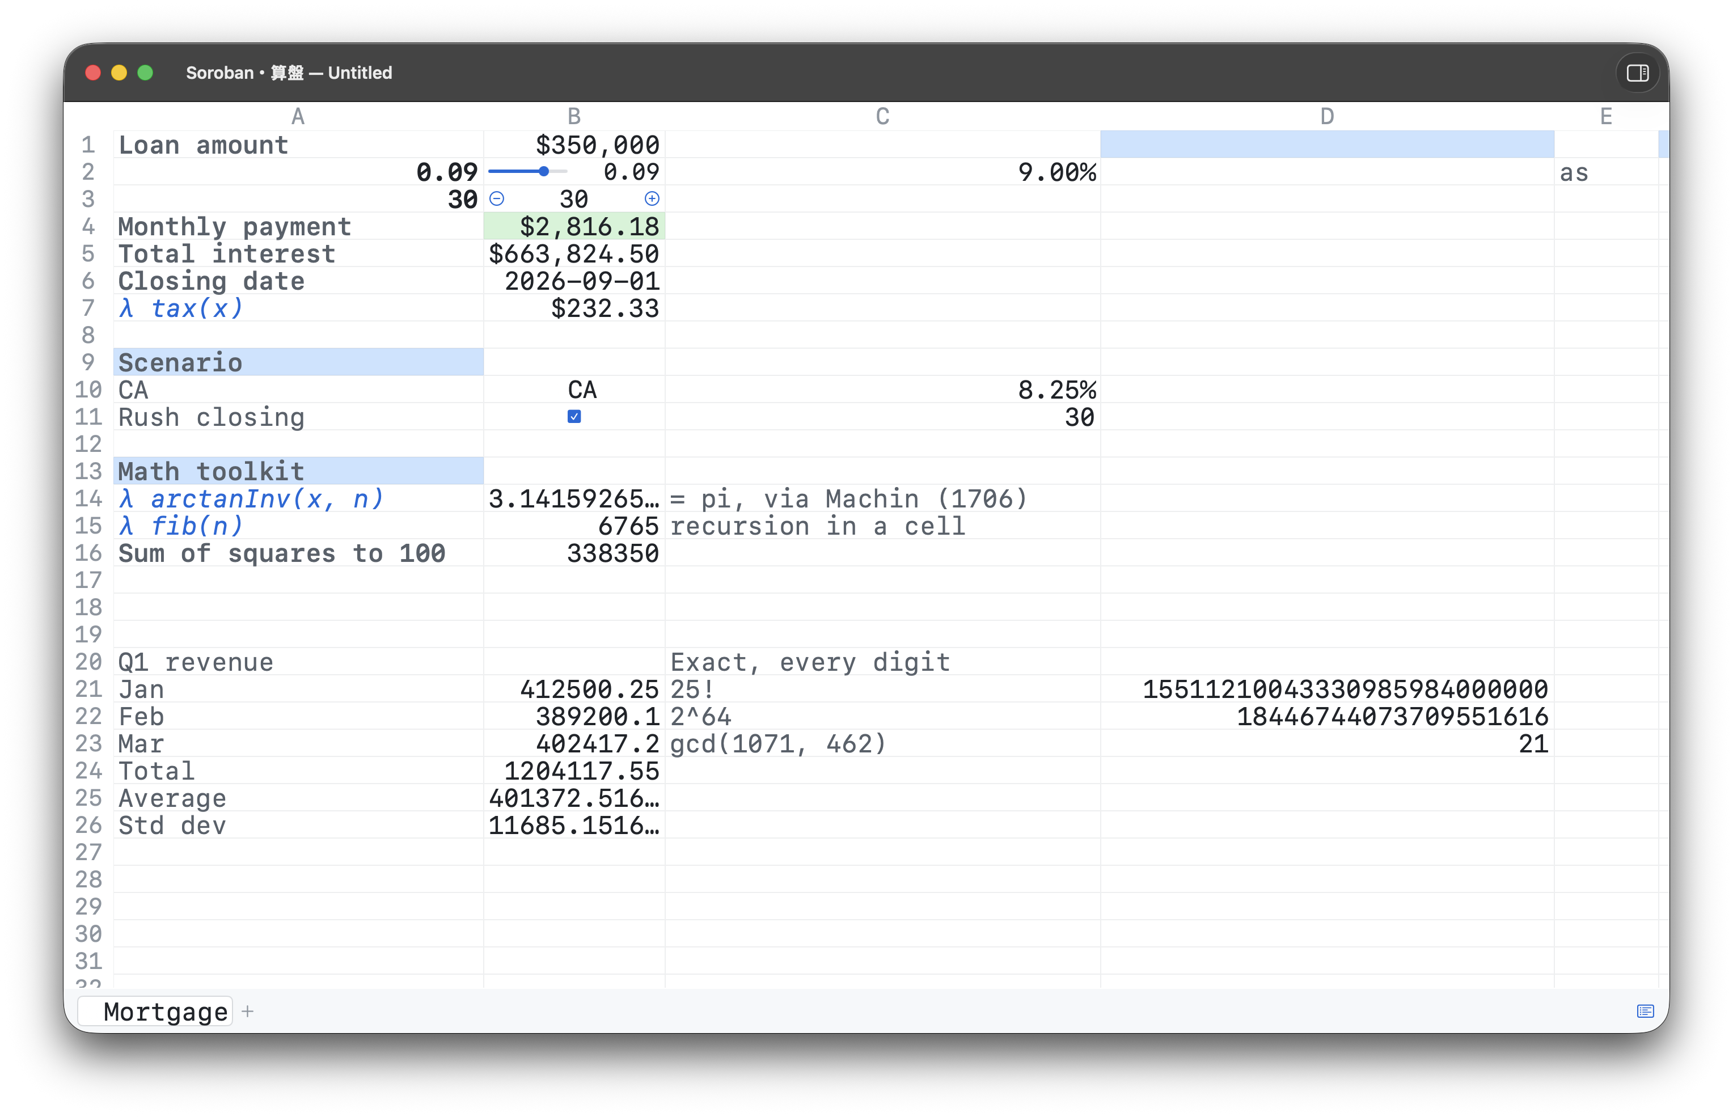
Task: Add a new sheet with the plus icon
Action: [x=247, y=1011]
